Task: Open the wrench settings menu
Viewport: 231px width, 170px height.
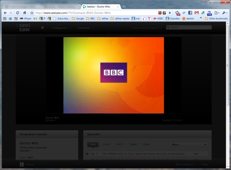Action: (225, 13)
